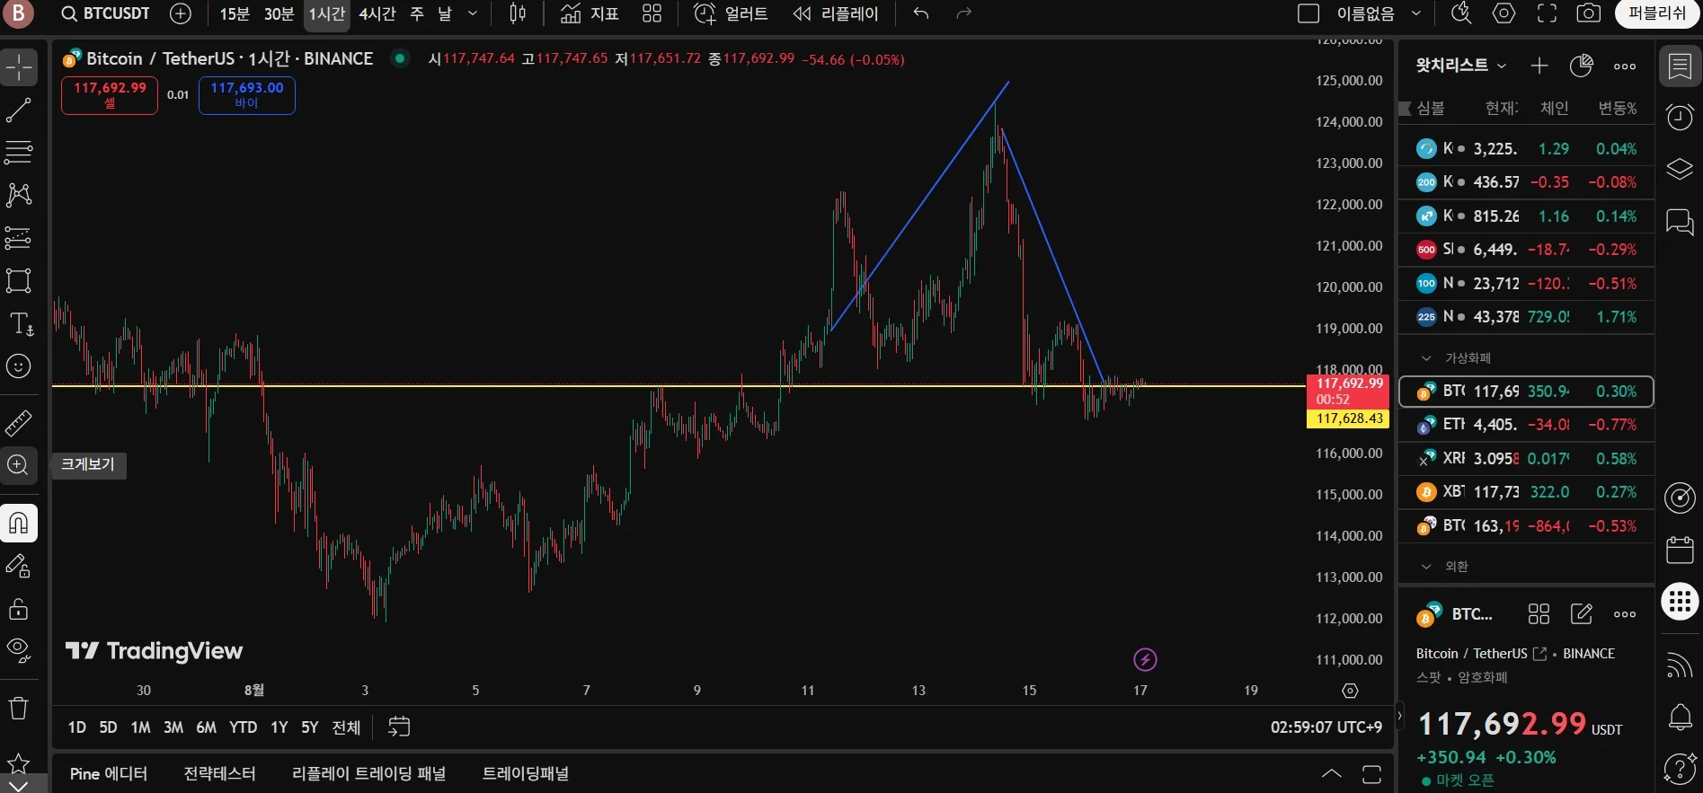Open the layout setup square icon
Image resolution: width=1703 pixels, height=793 pixels.
tap(1308, 13)
